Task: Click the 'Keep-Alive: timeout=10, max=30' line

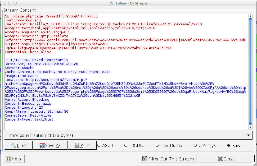Action: click(37, 112)
